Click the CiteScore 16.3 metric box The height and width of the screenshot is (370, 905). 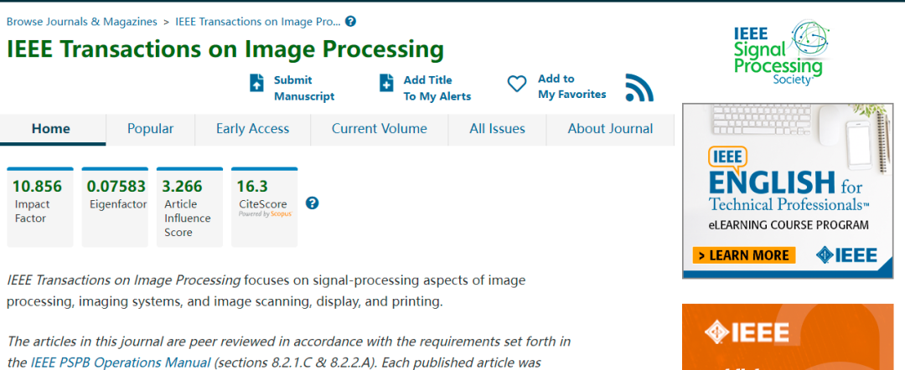pyautogui.click(x=263, y=207)
